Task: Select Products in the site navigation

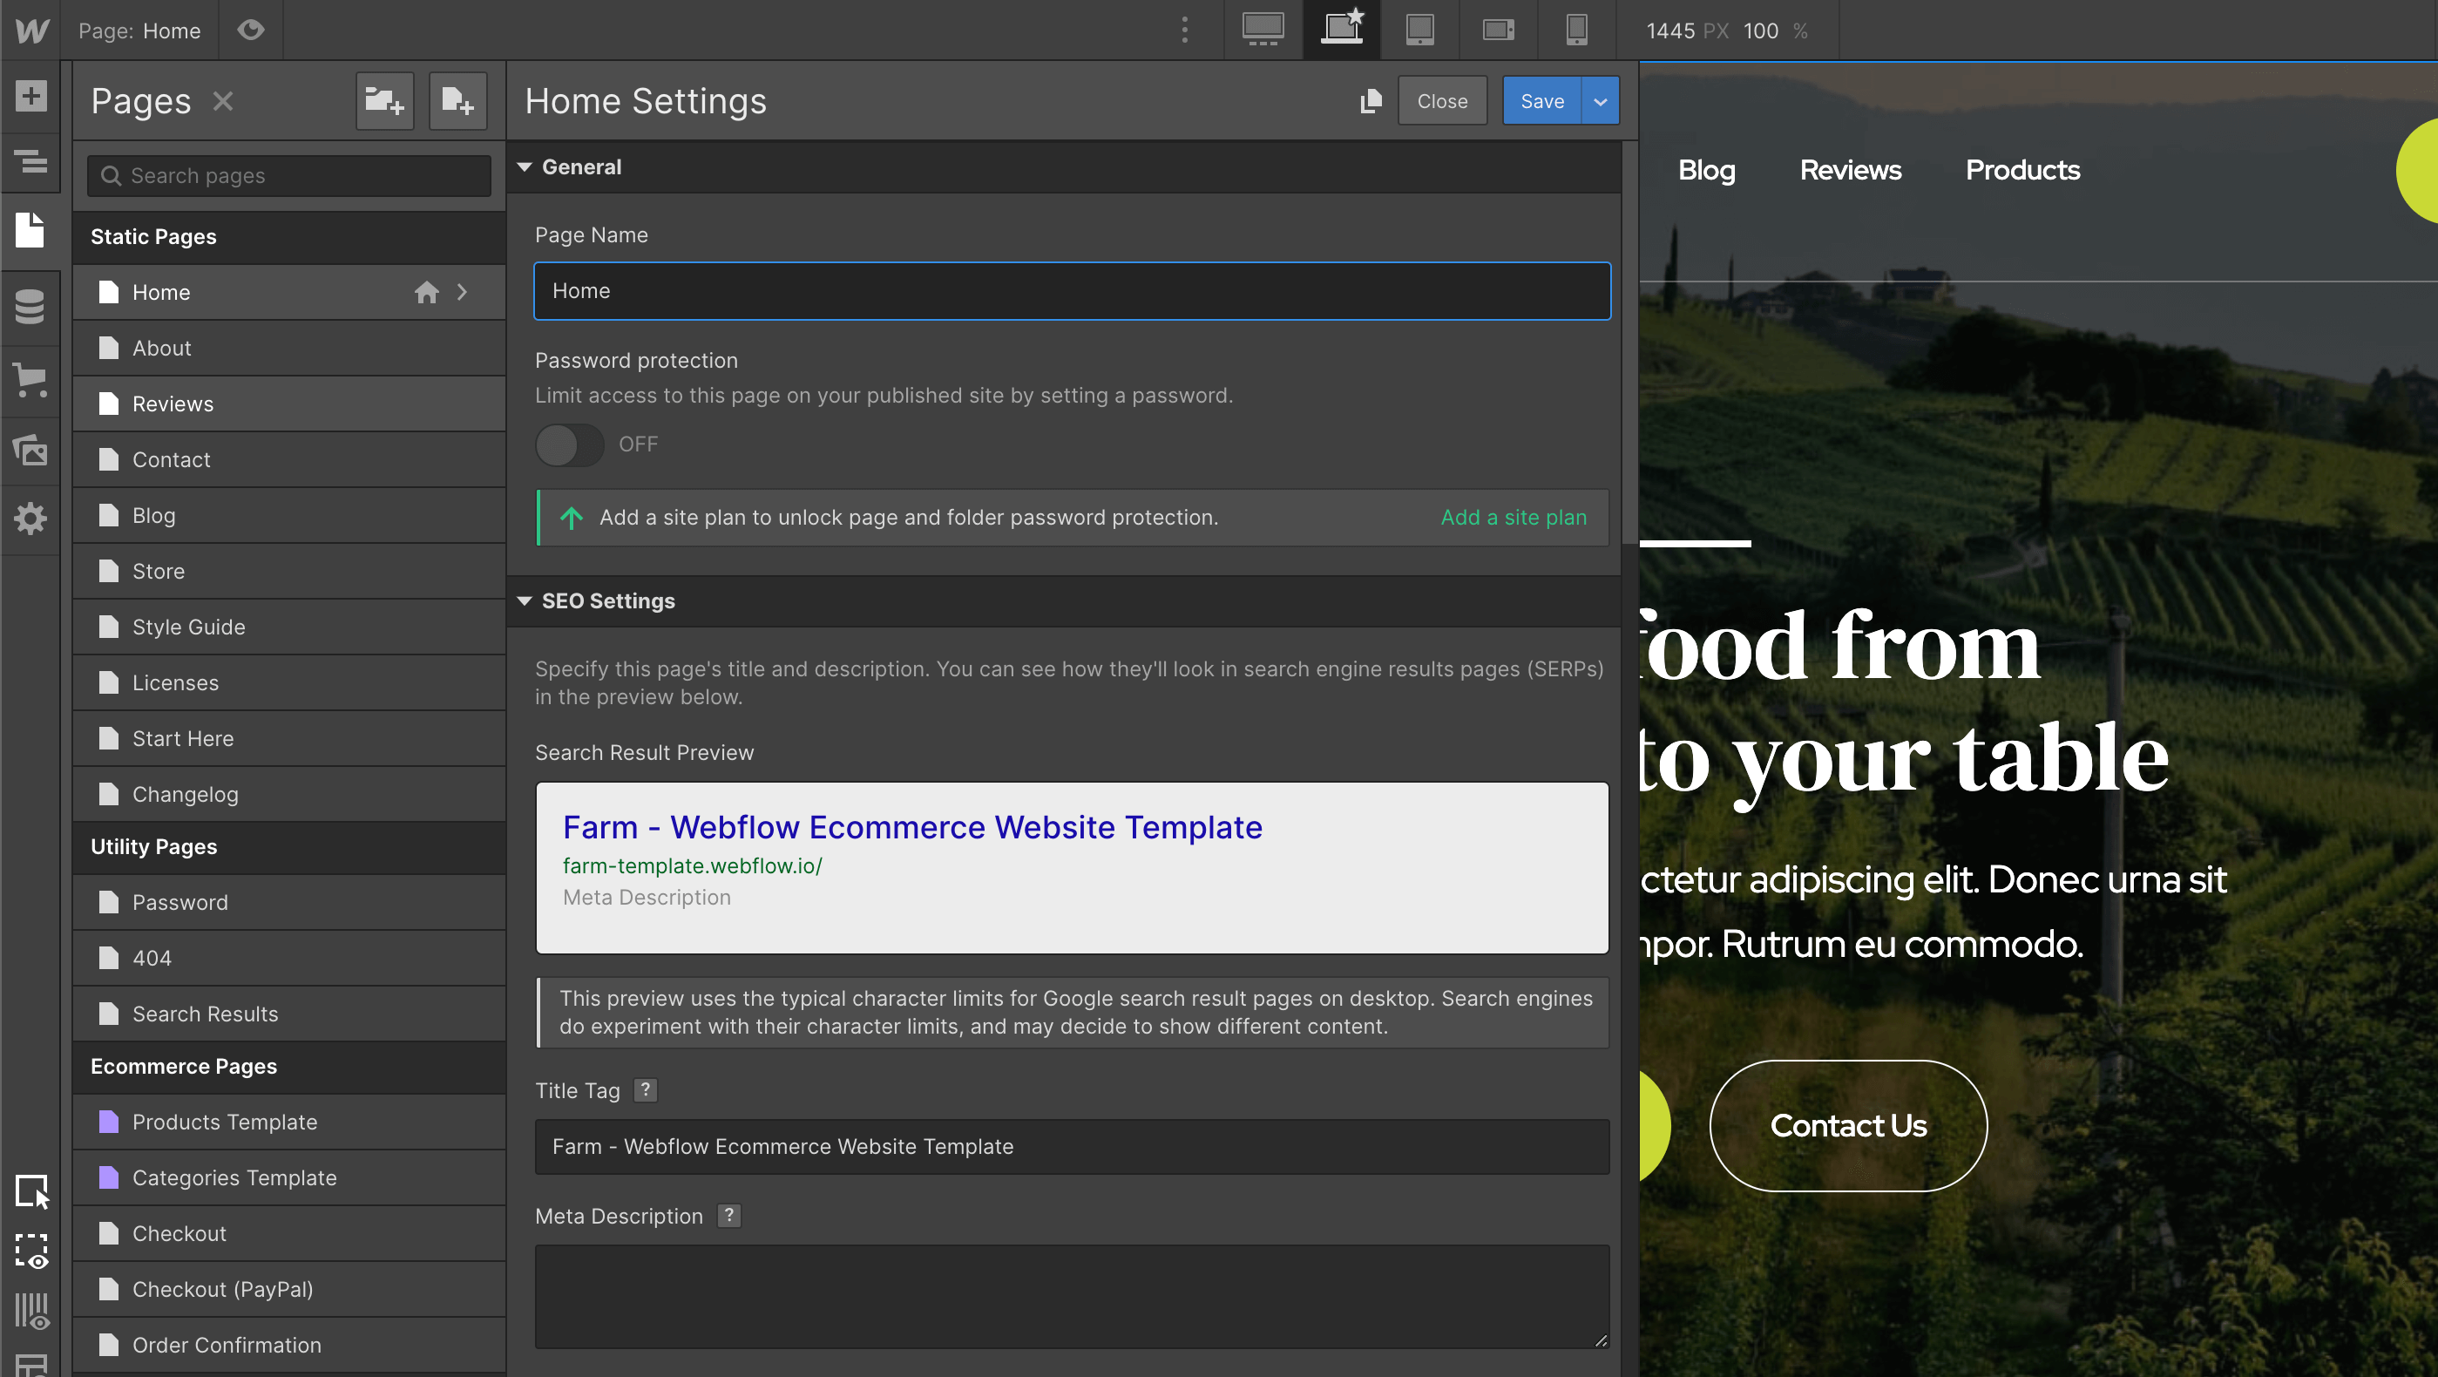Action: click(2022, 170)
